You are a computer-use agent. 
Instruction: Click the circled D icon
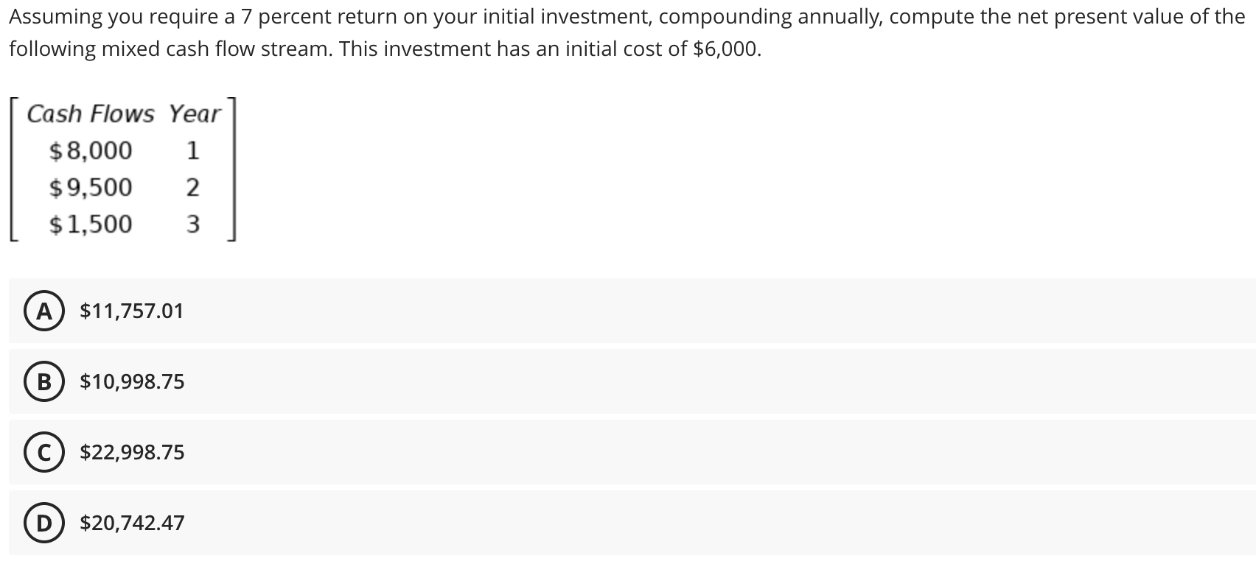click(x=44, y=523)
